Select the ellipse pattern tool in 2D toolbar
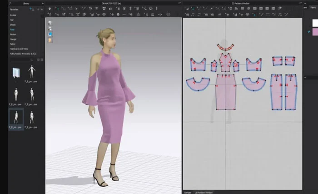This screenshot has height=194, width=318. click(x=248, y=9)
